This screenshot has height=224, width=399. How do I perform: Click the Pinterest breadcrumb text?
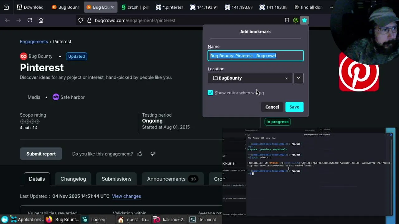click(62, 42)
